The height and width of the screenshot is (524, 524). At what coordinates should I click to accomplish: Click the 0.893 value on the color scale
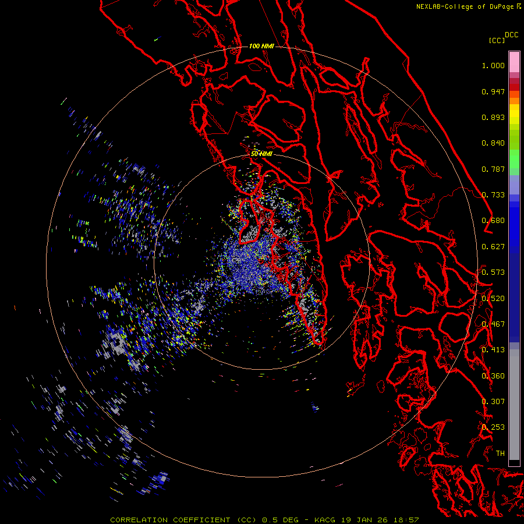point(493,117)
